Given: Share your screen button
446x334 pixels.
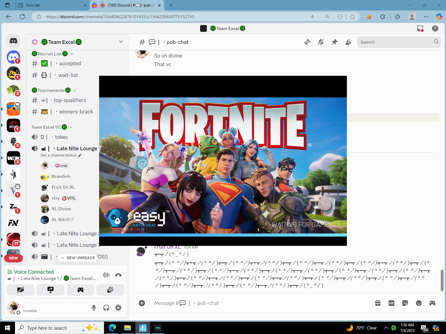Looking at the screenshot, I should click(x=50, y=290).
